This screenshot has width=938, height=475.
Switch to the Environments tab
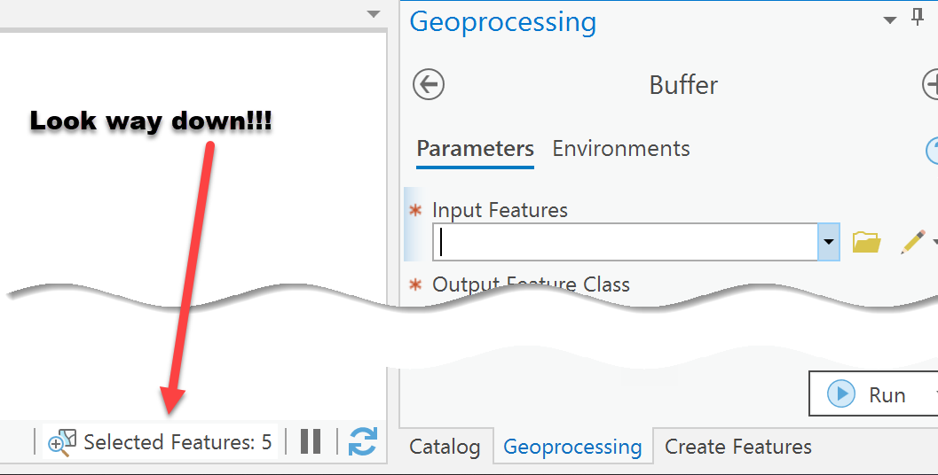621,149
